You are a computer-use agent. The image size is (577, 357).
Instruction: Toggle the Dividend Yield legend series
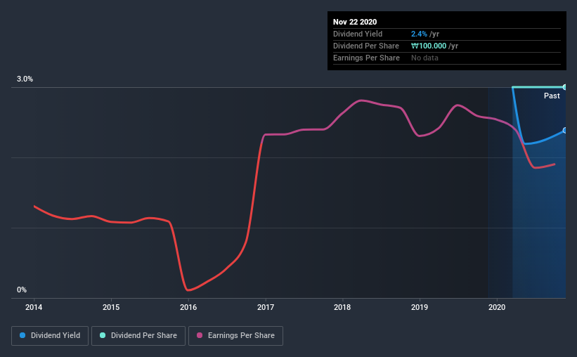pyautogui.click(x=50, y=336)
